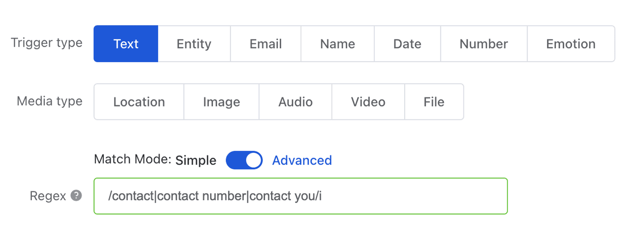Pick the Video media type
This screenshot has width=637, height=231.
click(368, 102)
